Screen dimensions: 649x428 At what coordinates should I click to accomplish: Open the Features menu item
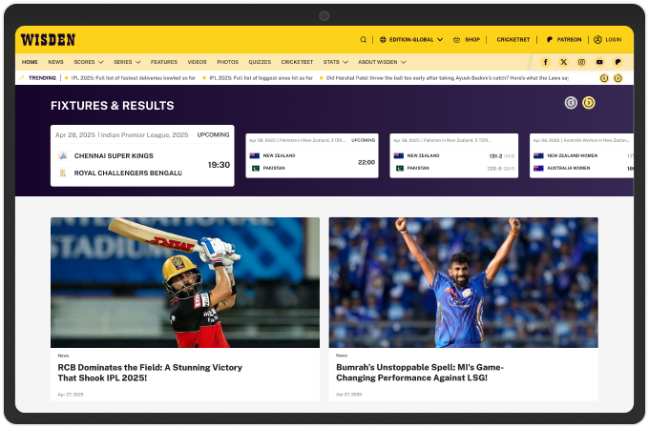164,62
